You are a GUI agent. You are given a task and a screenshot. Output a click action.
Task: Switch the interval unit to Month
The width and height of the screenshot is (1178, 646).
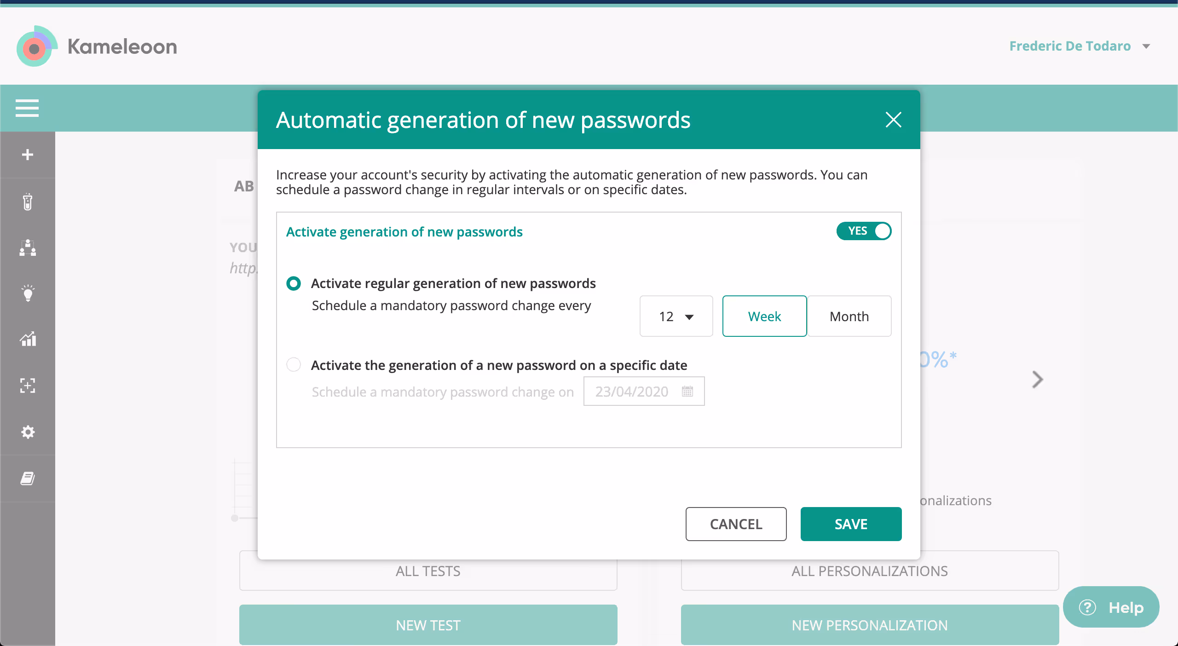(849, 316)
